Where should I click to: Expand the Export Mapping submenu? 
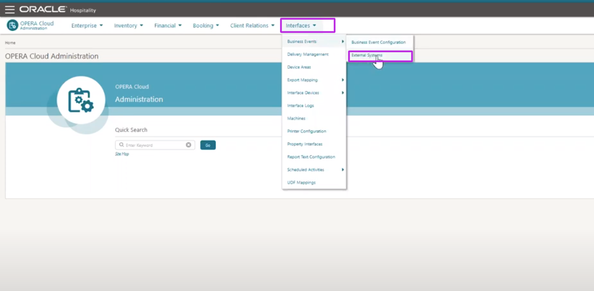[x=314, y=80]
